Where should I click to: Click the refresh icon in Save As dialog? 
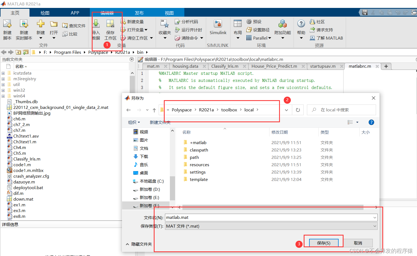[x=298, y=110]
